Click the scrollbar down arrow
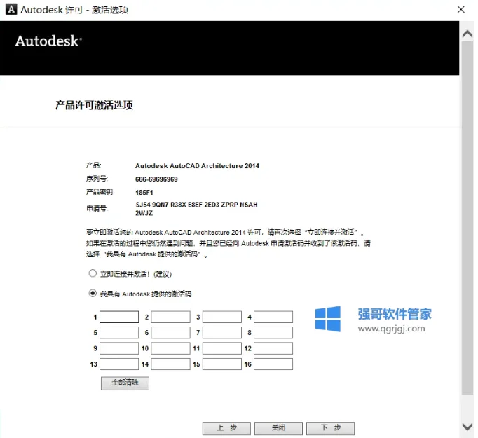 tap(467, 427)
